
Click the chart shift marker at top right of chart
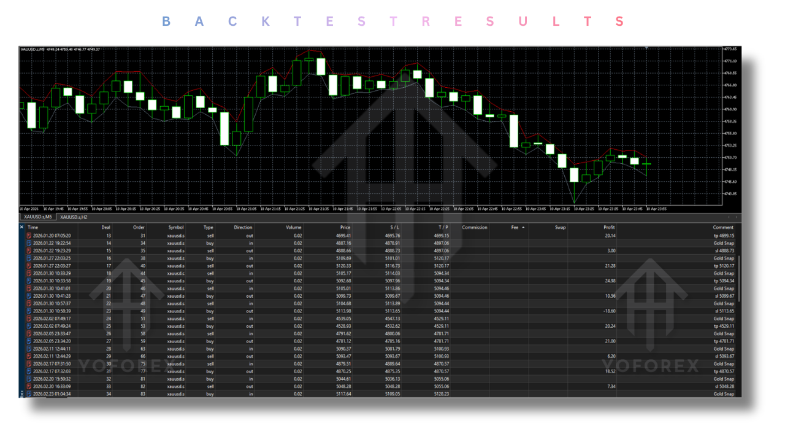tap(646, 47)
